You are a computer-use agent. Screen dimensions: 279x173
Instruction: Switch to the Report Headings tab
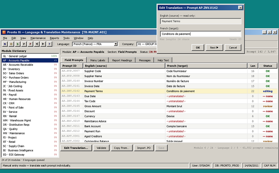point(122,60)
